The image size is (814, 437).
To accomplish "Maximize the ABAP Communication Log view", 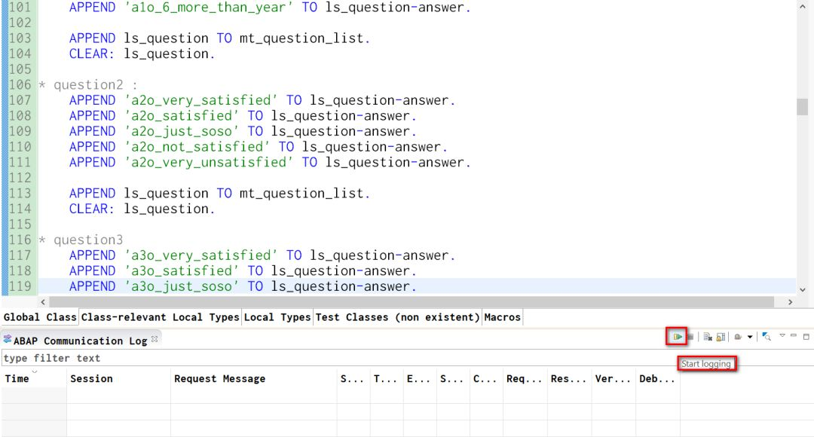I will pyautogui.click(x=806, y=337).
